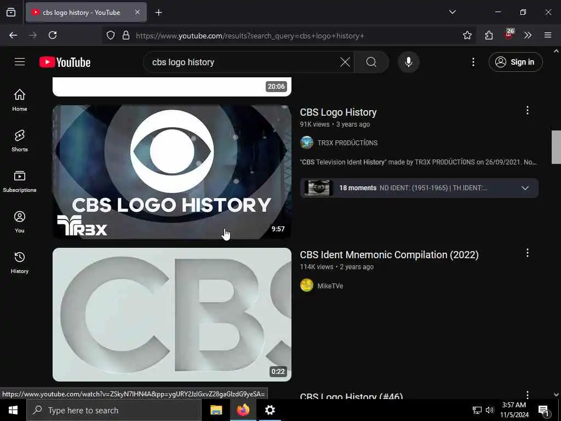Visit MikeTVe channel name
Screen dimensions: 561x421
(x=330, y=286)
